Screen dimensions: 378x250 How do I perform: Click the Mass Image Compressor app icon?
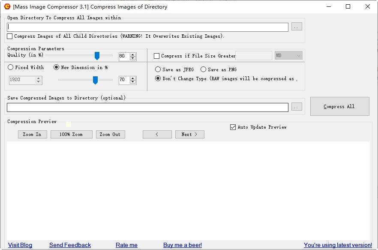tap(7, 6)
